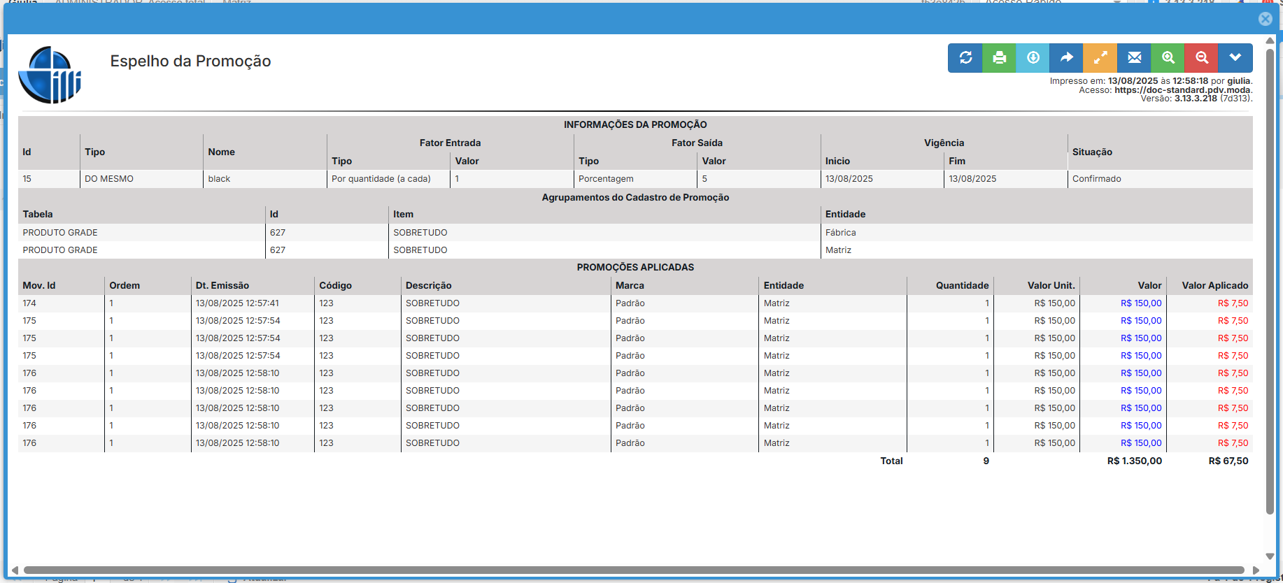Viewport: 1283px width, 583px height.
Task: Click the vertical scrollbar up arrow
Action: 1270,41
